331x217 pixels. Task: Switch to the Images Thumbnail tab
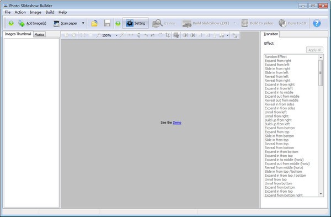(18, 34)
